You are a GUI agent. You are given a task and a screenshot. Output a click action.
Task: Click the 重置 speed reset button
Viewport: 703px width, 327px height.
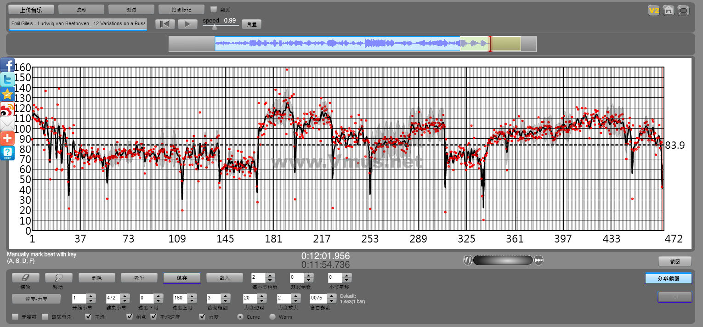[251, 24]
